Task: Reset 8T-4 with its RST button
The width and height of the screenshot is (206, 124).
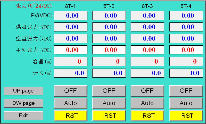Action: pyautogui.click(x=186, y=115)
